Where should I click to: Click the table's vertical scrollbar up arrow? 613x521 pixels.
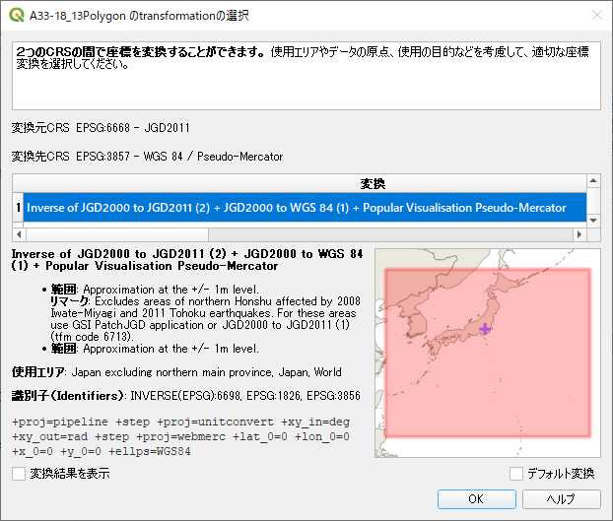coord(593,180)
